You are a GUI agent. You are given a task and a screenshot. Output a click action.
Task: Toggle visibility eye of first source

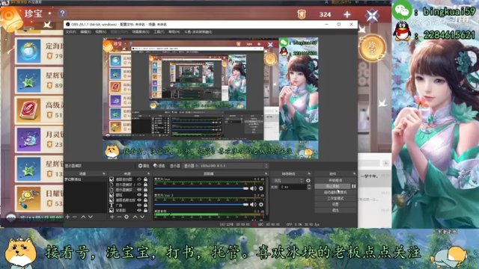coord(139,179)
